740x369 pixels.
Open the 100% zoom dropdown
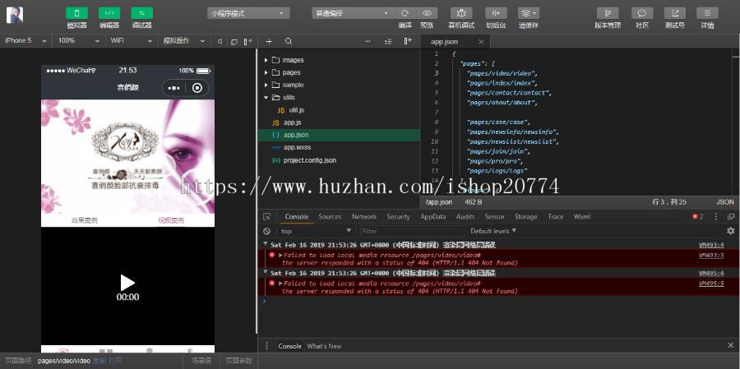click(78, 41)
